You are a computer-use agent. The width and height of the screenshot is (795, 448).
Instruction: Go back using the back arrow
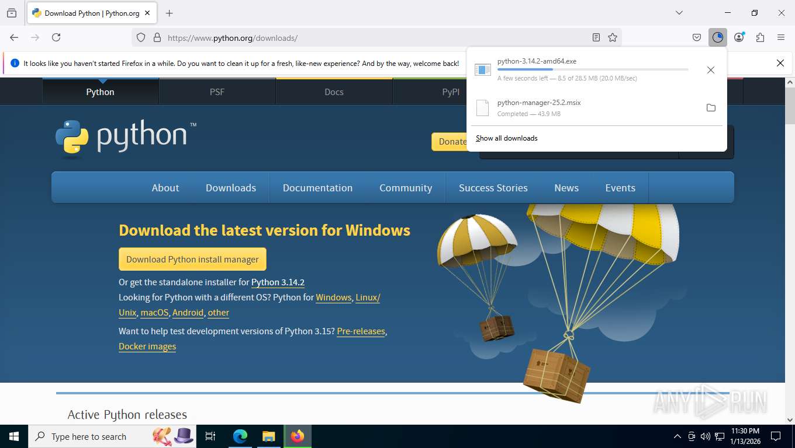click(x=14, y=37)
